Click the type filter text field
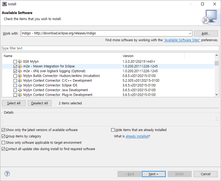 (110, 48)
